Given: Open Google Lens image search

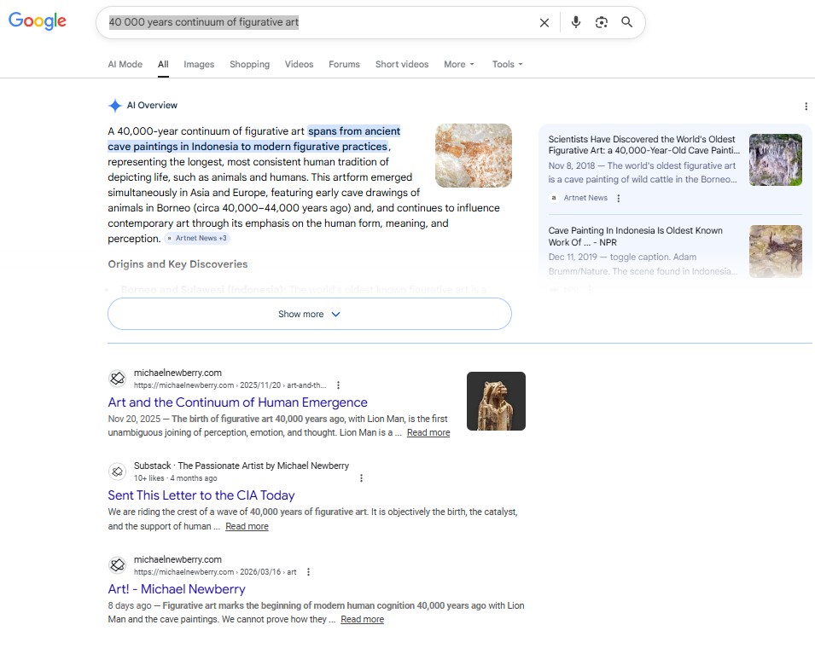Looking at the screenshot, I should click(x=602, y=22).
